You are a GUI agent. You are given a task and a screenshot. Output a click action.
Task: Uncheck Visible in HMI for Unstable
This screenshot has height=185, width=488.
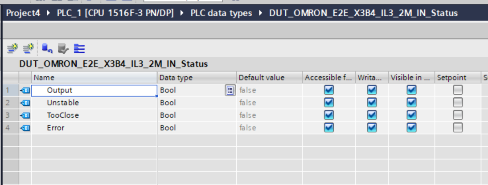tap(411, 103)
